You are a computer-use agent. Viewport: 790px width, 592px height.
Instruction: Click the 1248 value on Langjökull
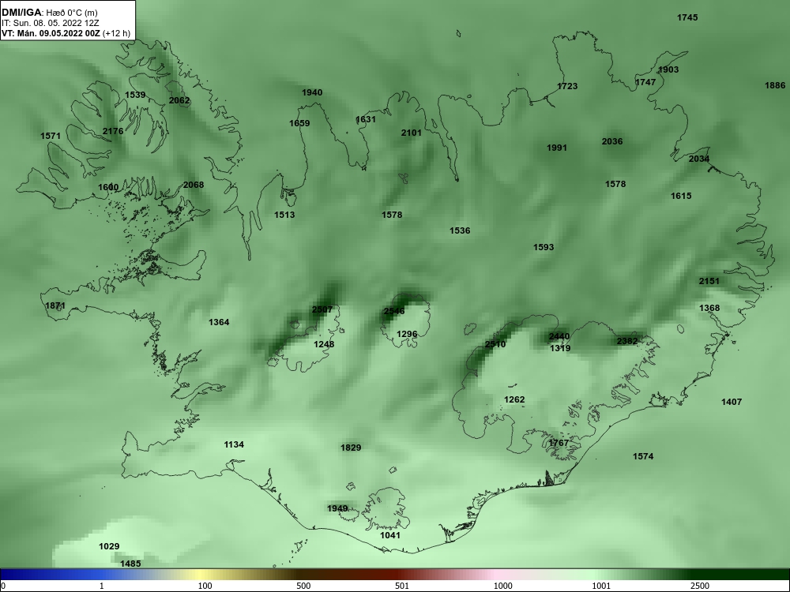(324, 344)
